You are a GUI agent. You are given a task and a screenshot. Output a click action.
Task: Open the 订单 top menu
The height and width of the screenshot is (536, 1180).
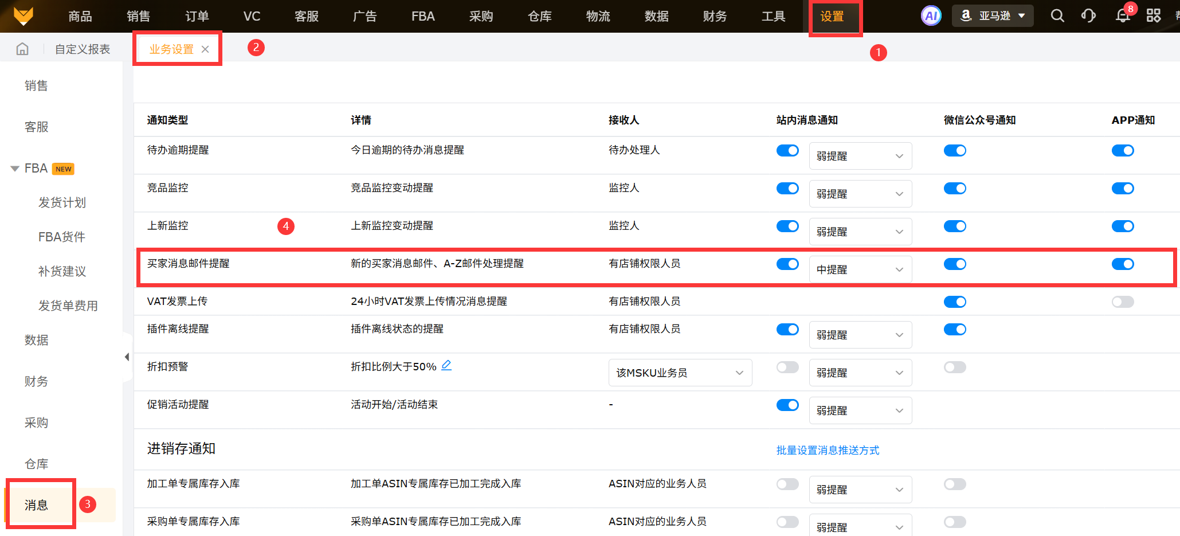197,16
